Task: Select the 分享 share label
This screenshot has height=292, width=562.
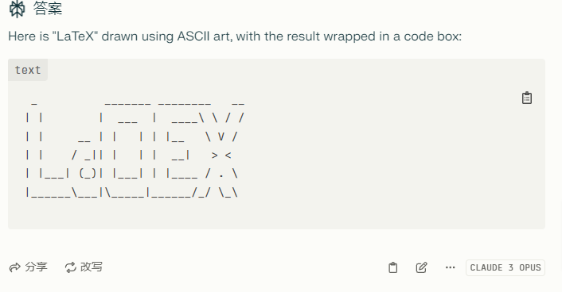Action: 36,267
